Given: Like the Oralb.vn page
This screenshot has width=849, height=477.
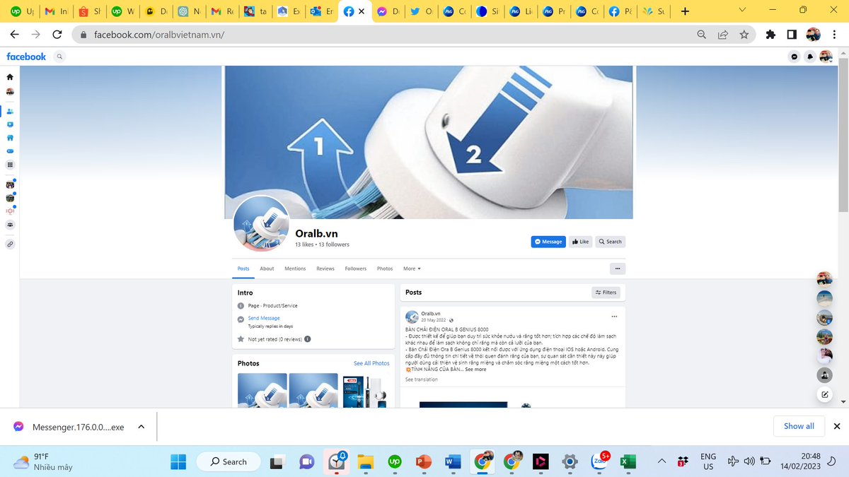Looking at the screenshot, I should pos(580,242).
